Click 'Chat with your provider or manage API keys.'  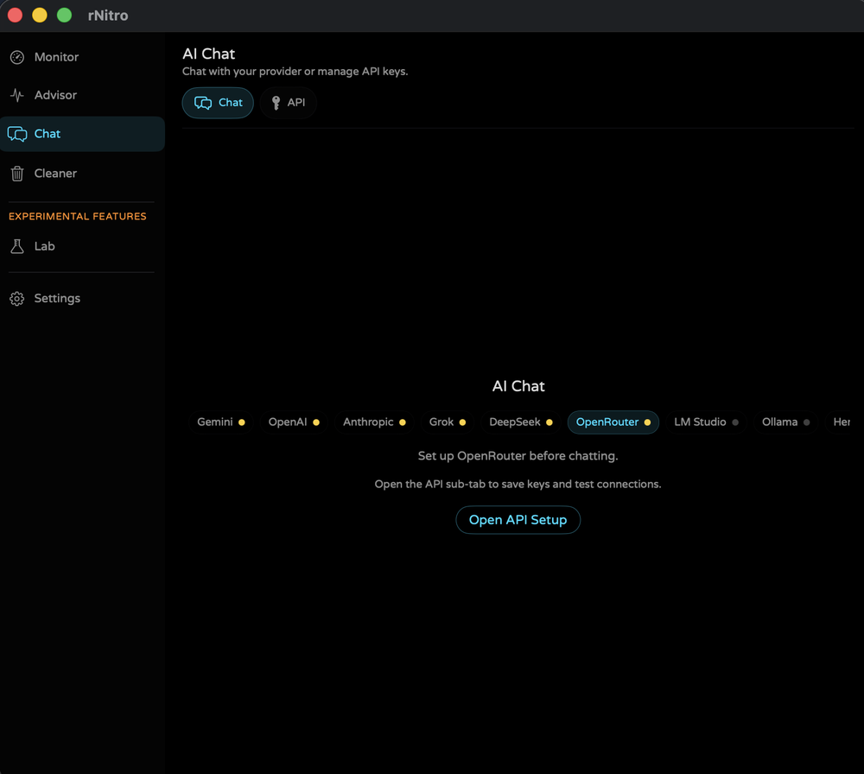pyautogui.click(x=295, y=72)
